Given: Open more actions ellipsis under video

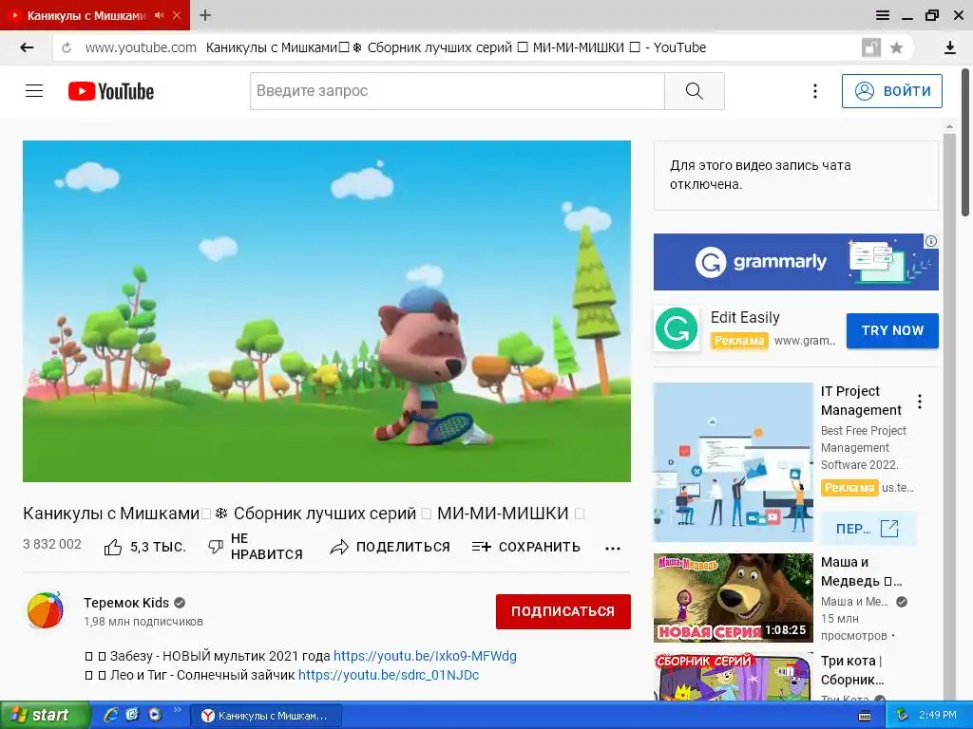Looking at the screenshot, I should (613, 549).
